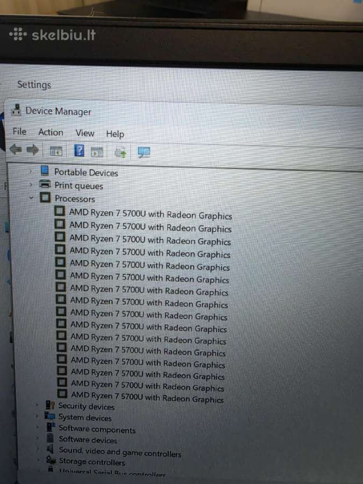363x484 pixels.
Task: Click the Sound controllers speaker icon
Action: tap(51, 449)
